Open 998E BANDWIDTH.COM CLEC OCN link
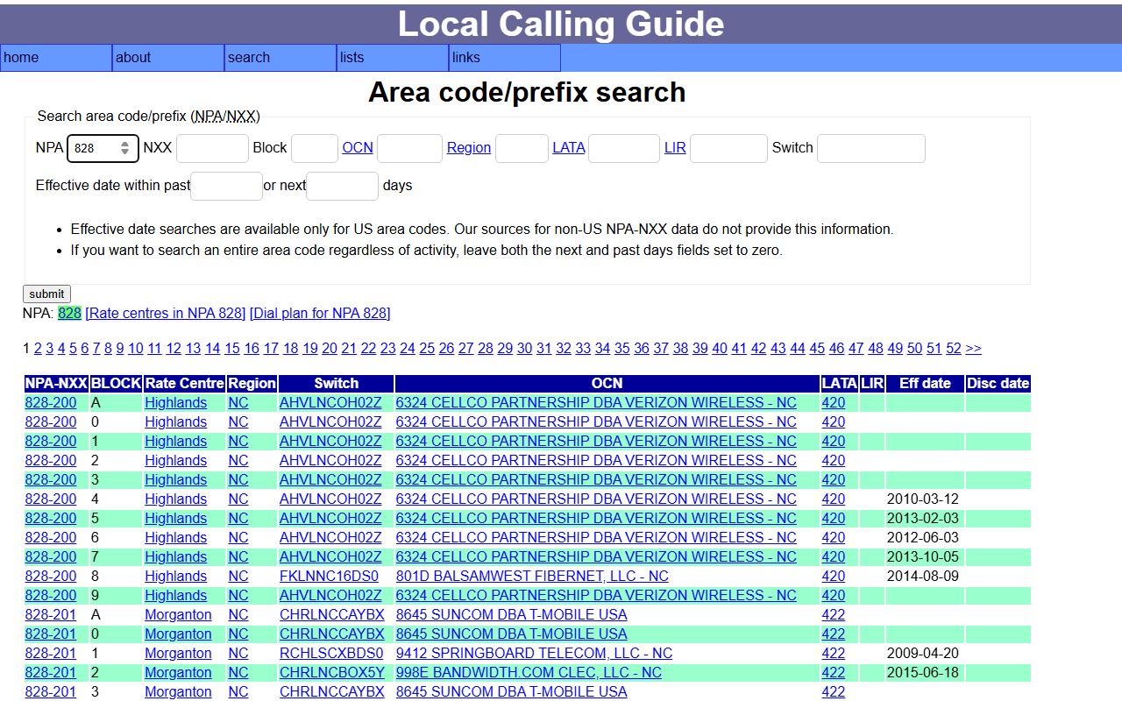Image resolution: width=1122 pixels, height=701 pixels. coord(529,673)
